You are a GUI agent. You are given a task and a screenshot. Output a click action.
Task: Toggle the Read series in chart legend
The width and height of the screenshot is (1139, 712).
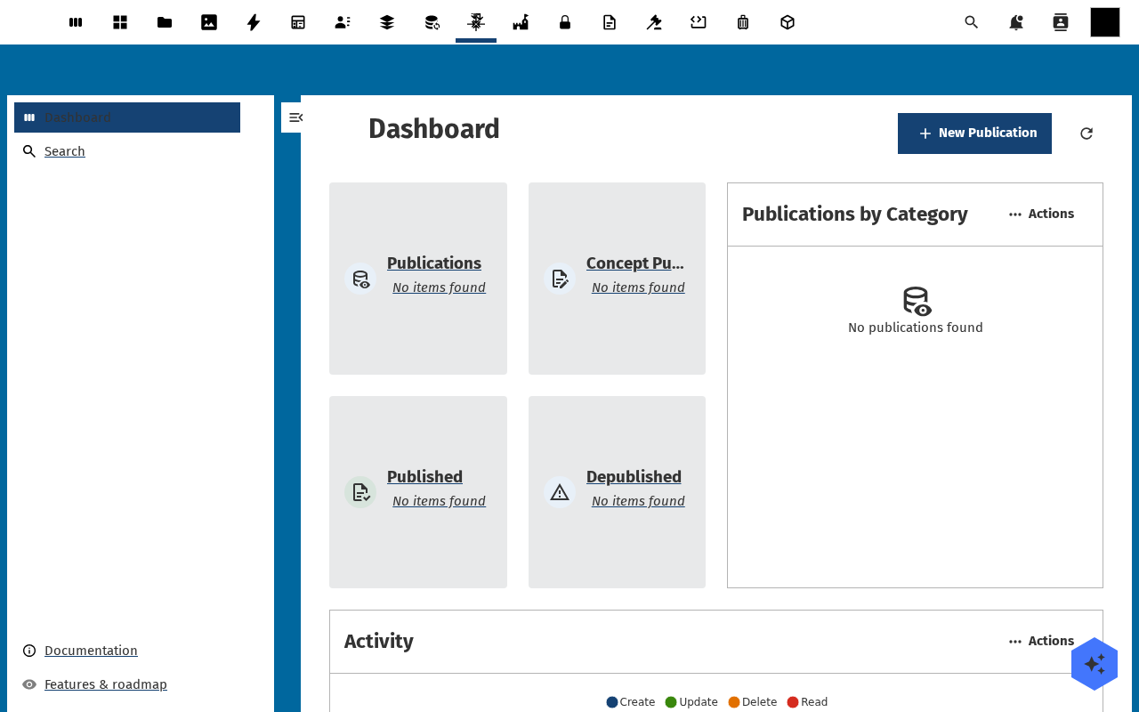pyautogui.click(x=807, y=702)
